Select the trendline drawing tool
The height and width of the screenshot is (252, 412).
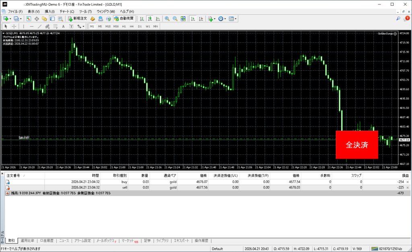40,26
